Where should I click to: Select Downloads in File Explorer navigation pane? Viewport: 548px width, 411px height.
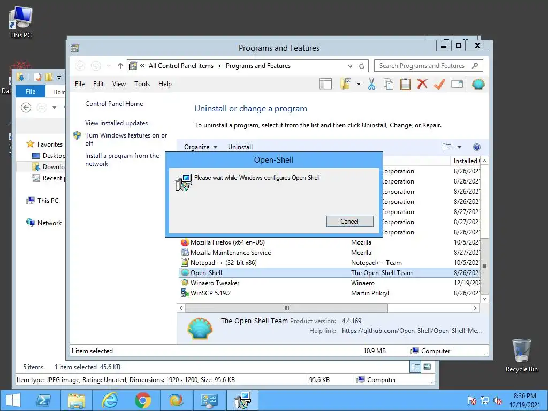(x=49, y=167)
